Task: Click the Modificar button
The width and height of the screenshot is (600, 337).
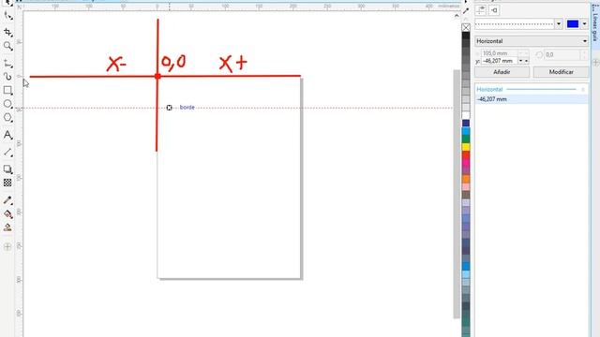Action: pyautogui.click(x=561, y=72)
